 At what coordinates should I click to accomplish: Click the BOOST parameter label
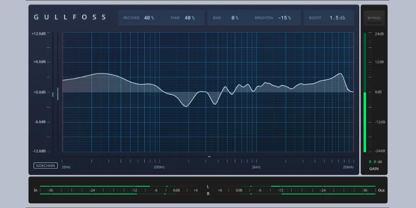coord(315,18)
